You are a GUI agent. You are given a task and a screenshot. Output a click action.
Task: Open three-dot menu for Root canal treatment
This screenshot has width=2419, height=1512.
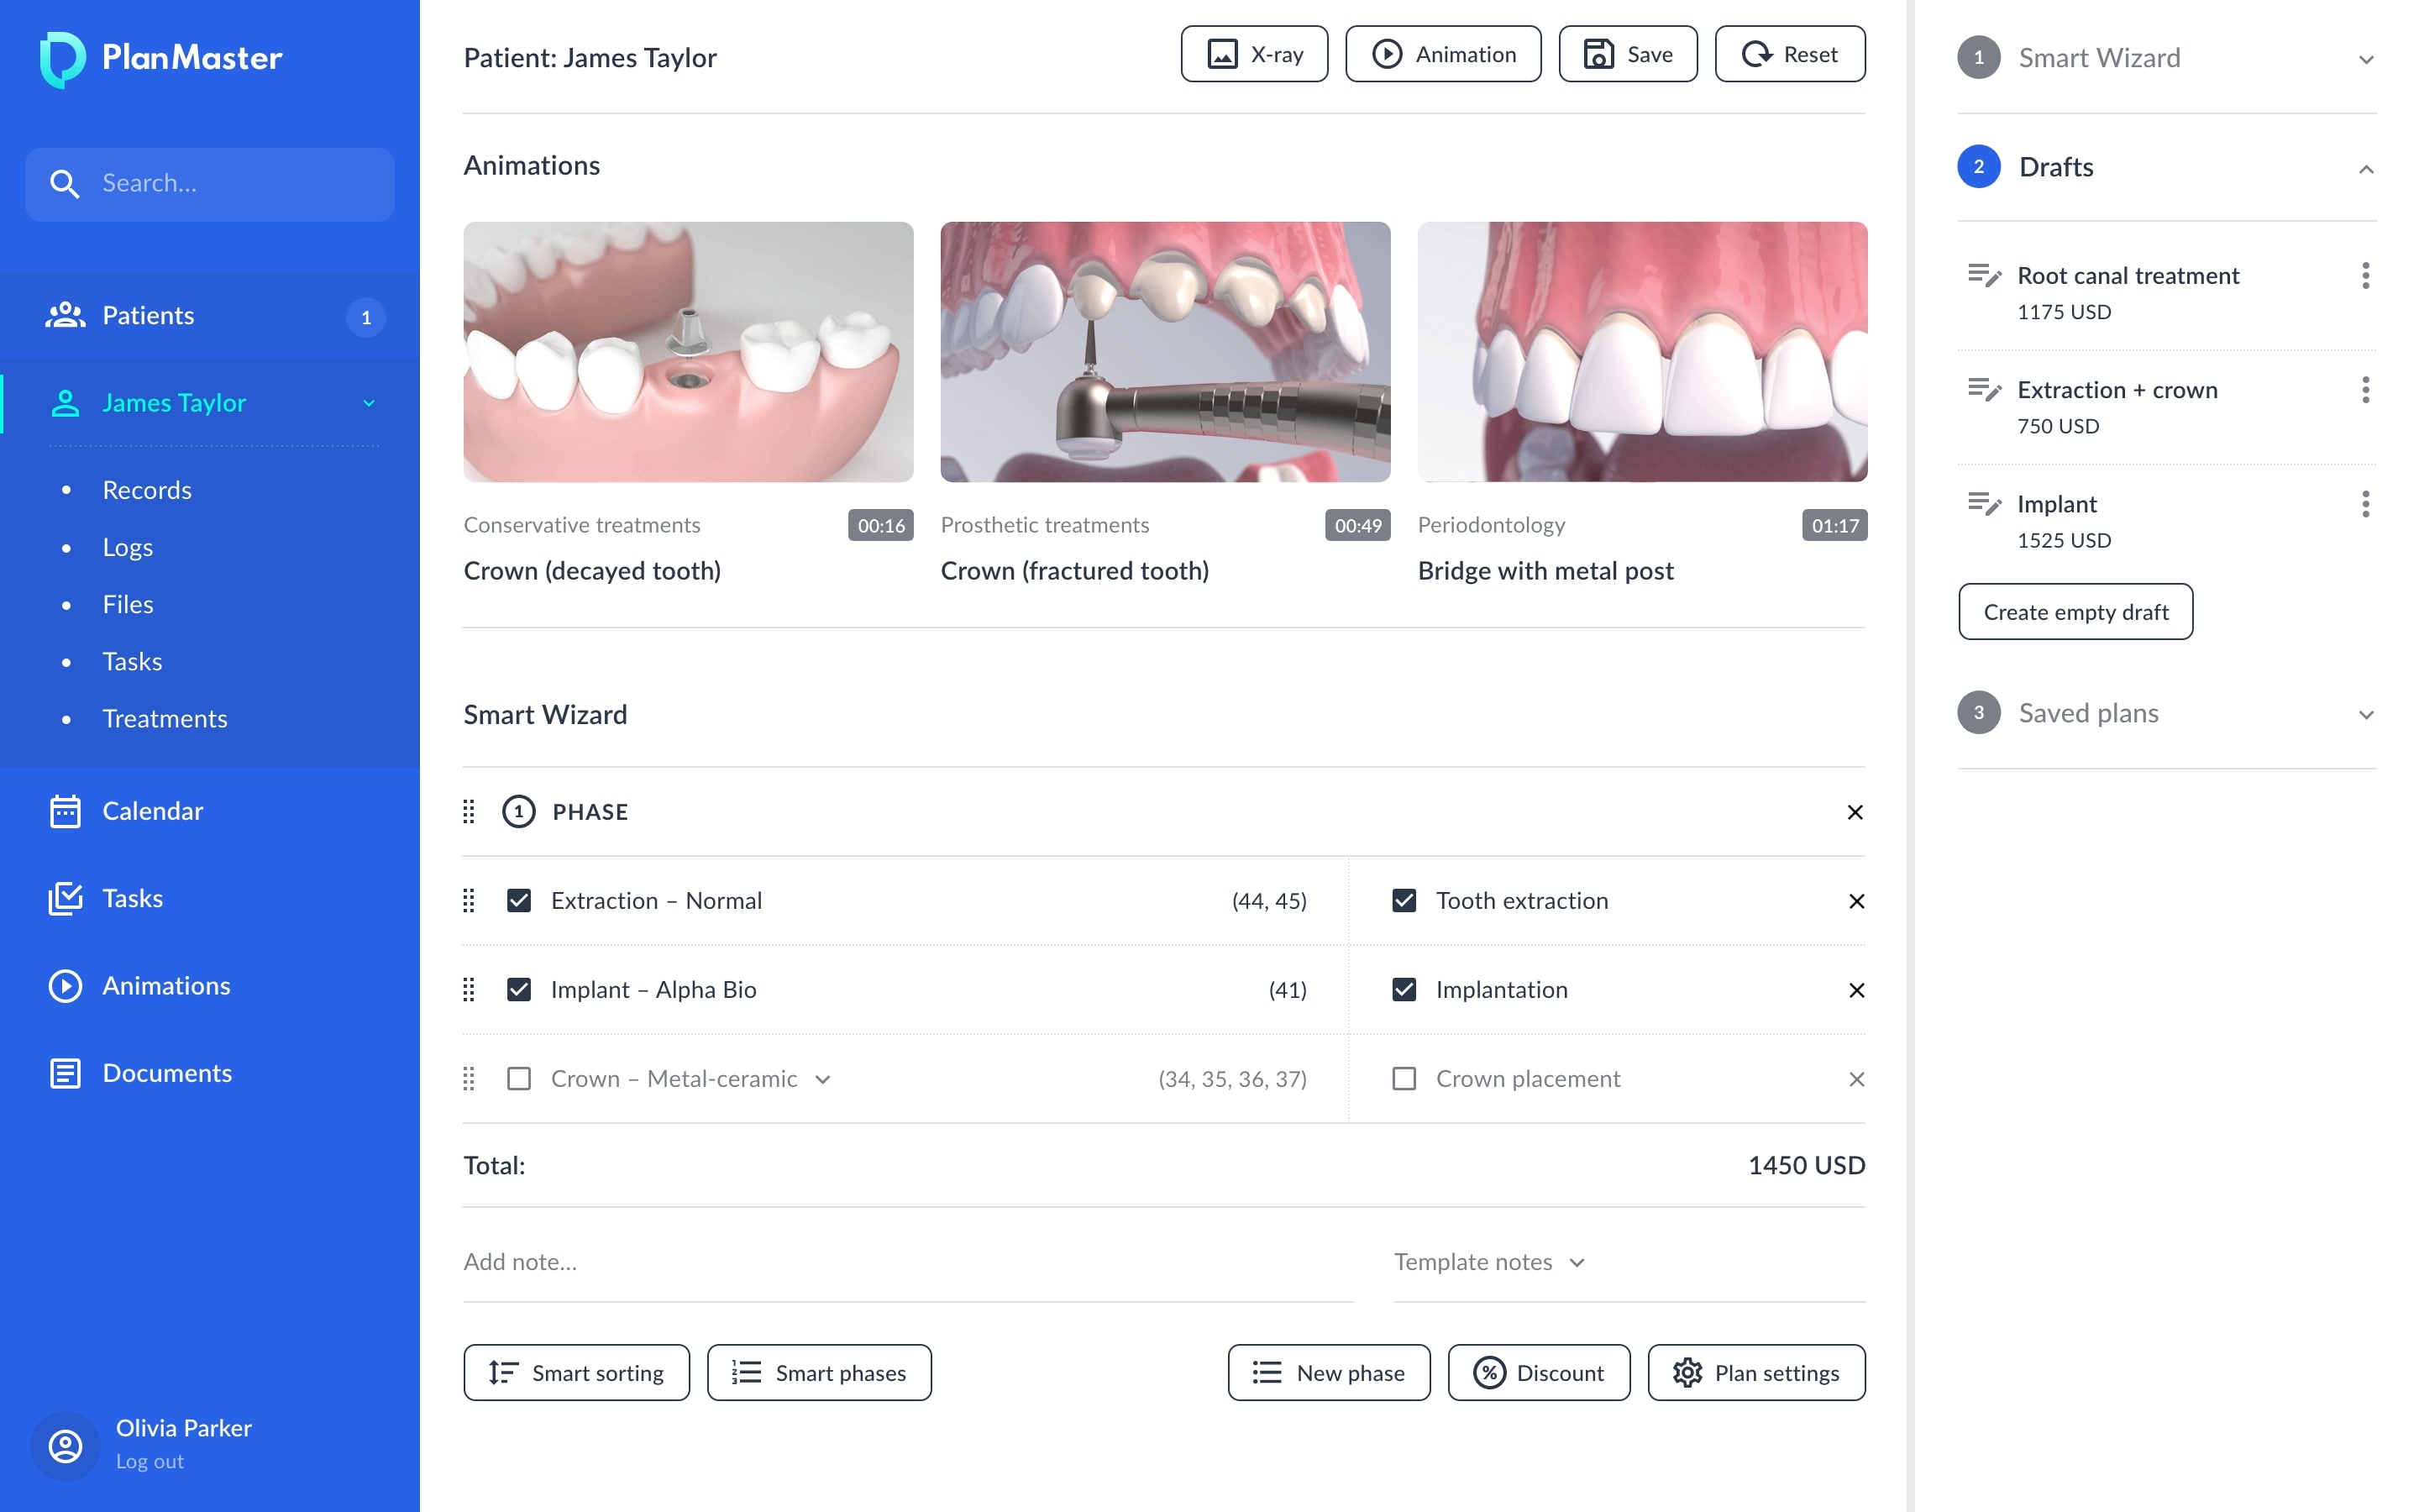tap(2365, 276)
